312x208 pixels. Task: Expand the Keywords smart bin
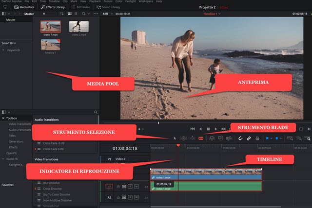[3, 50]
